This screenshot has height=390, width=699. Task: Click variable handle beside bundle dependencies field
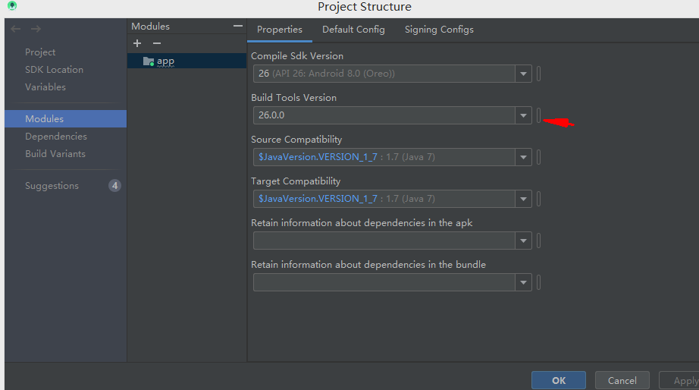tap(538, 282)
